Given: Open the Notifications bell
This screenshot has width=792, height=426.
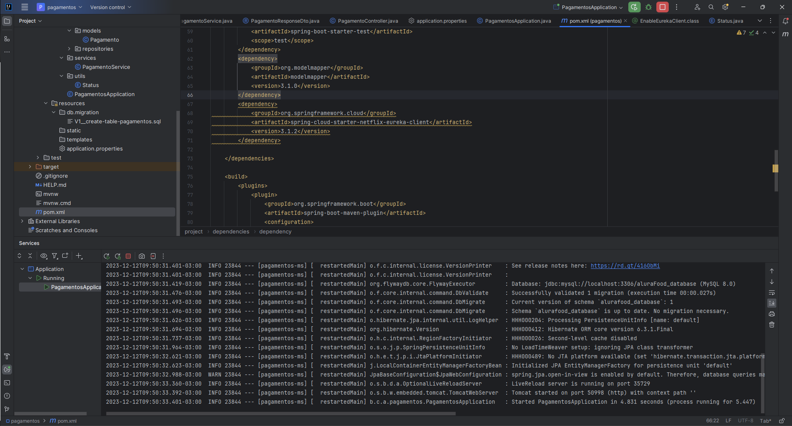Looking at the screenshot, I should click(x=785, y=21).
